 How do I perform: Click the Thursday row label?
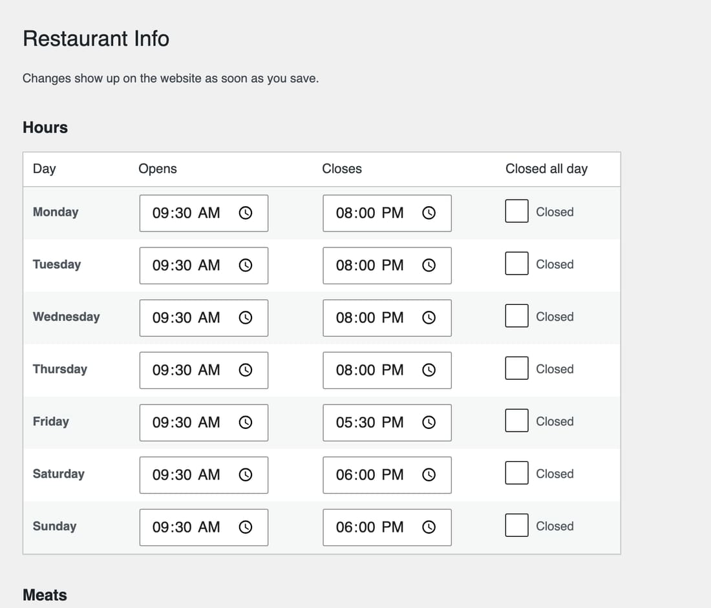pyautogui.click(x=60, y=369)
